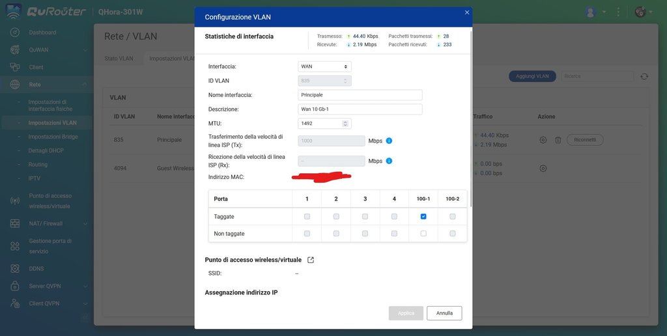
Task: Select Impostazioni di interfaccia fisiche menu item
Action: click(50, 105)
